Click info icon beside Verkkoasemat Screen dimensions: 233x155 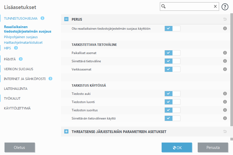pyautogui.click(x=225, y=69)
